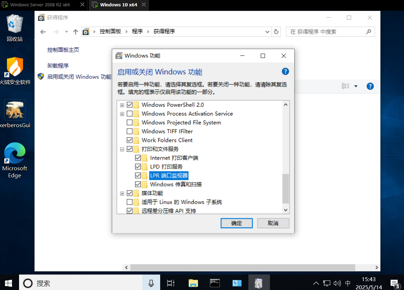Show hidden system tray icons
Image resolution: width=404 pixels, height=290 pixels.
tap(316, 283)
